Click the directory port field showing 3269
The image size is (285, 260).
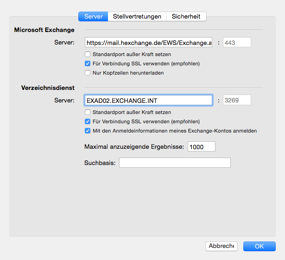click(x=237, y=100)
